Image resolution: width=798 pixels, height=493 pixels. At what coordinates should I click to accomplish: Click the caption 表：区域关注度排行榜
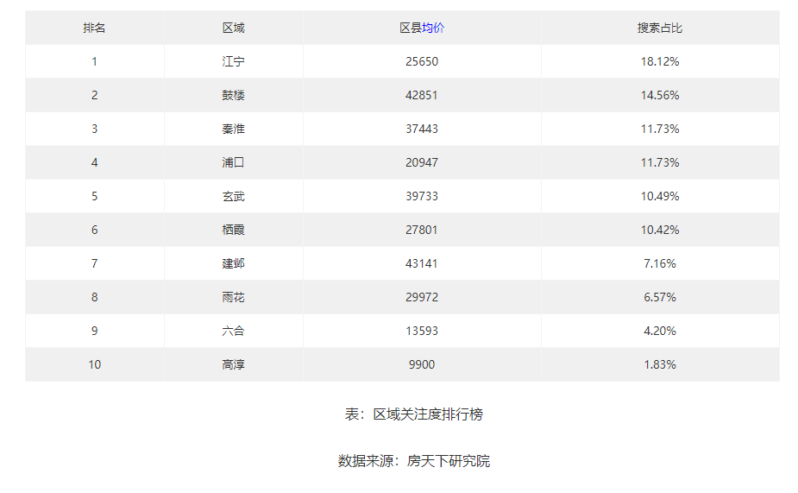click(414, 414)
